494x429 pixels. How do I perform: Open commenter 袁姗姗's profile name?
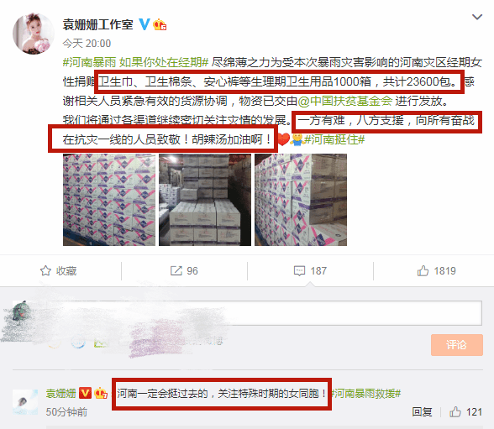pyautogui.click(x=60, y=393)
